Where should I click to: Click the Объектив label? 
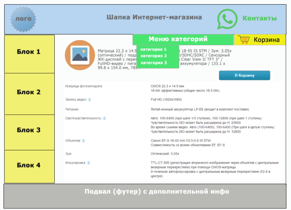73,141
